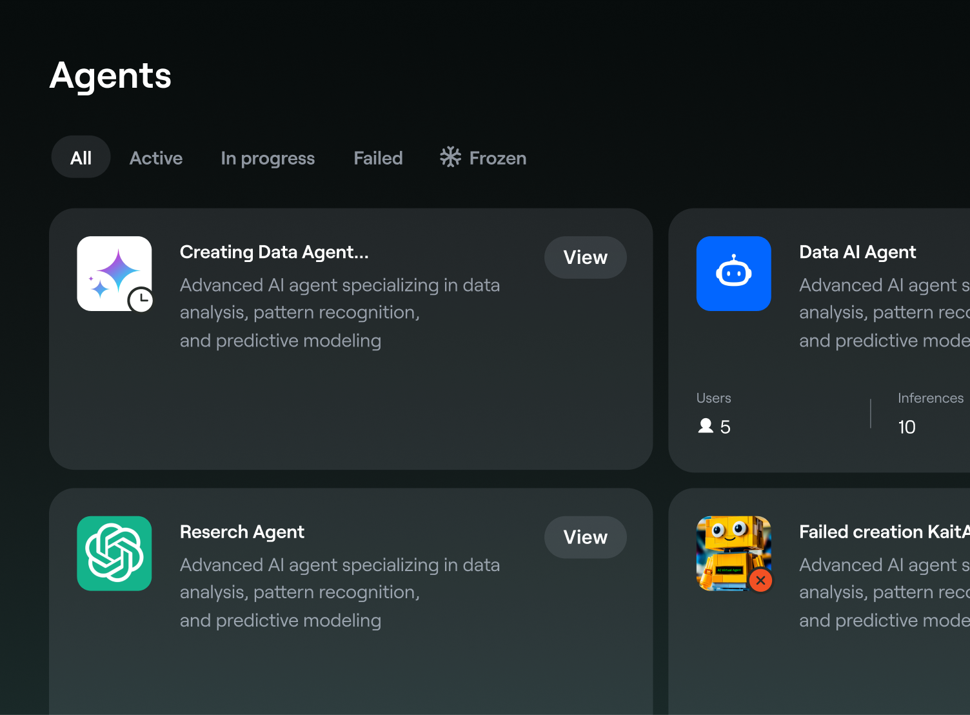The width and height of the screenshot is (970, 715).
Task: Click the Reserch Agent title
Action: 242,532
